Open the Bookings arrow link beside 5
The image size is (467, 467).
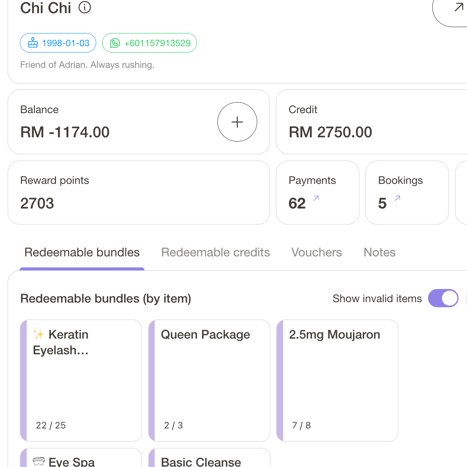(398, 198)
